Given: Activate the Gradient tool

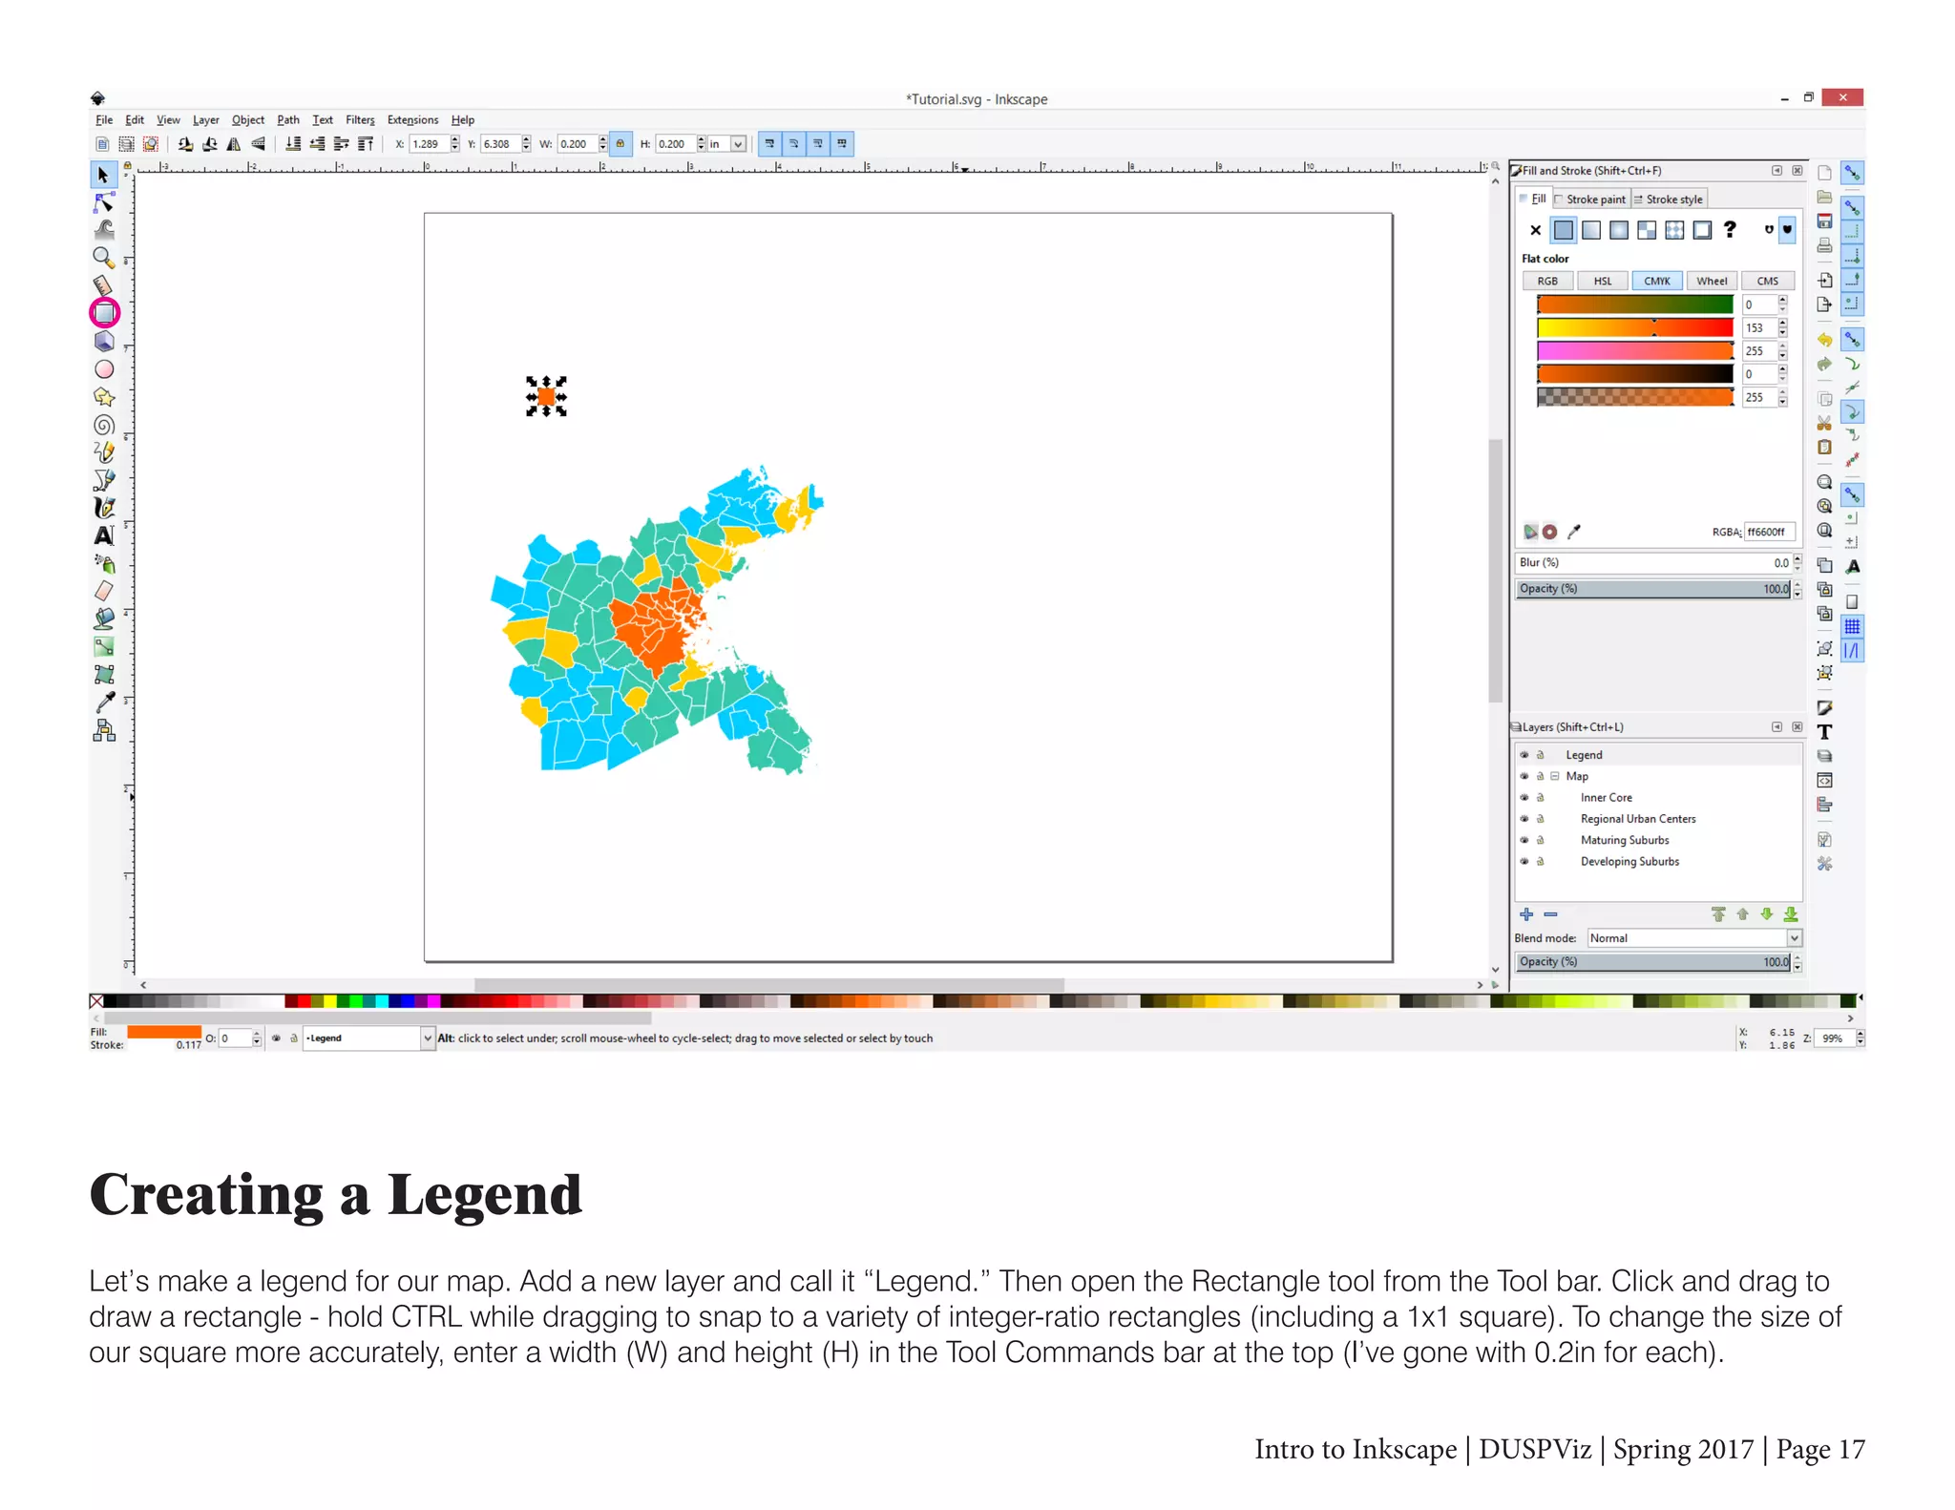Looking at the screenshot, I should click(x=104, y=646).
